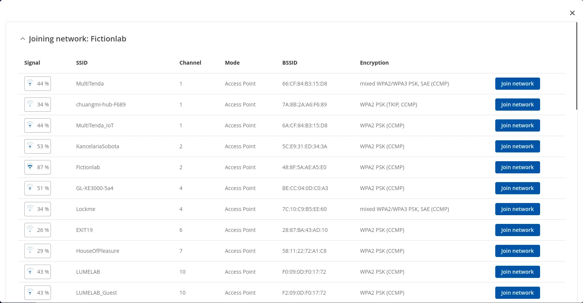The height and width of the screenshot is (303, 583).
Task: Collapse the Joining network: Fictionlab section
Action: pyautogui.click(x=23, y=39)
